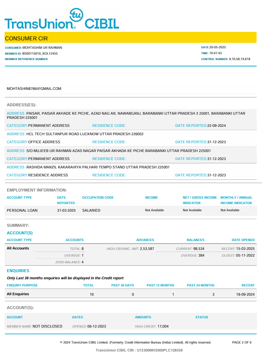Click the AMOUNTS column header

tap(143, 317)
